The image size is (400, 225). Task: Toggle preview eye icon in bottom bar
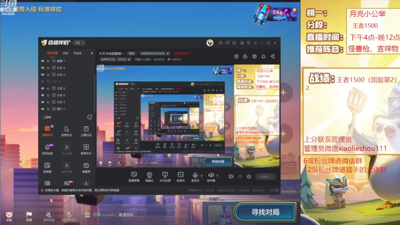(240, 176)
